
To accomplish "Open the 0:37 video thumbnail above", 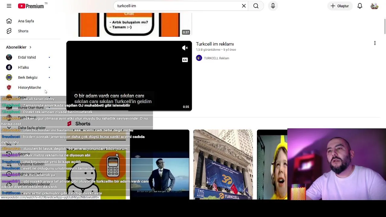I will coord(129,25).
